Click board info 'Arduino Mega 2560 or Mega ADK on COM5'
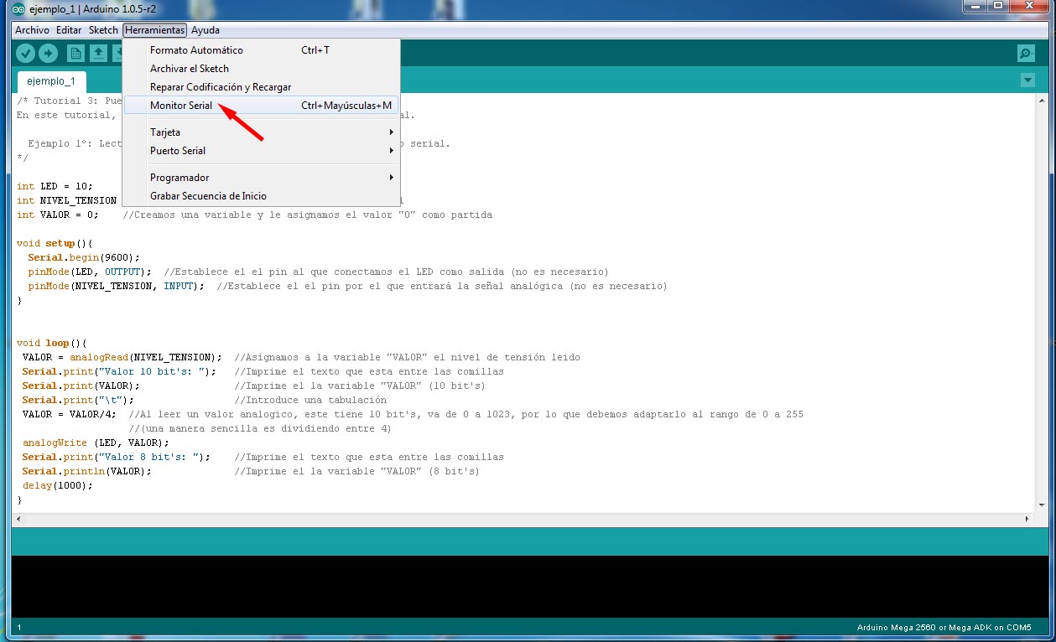1056x642 pixels. 944,628
